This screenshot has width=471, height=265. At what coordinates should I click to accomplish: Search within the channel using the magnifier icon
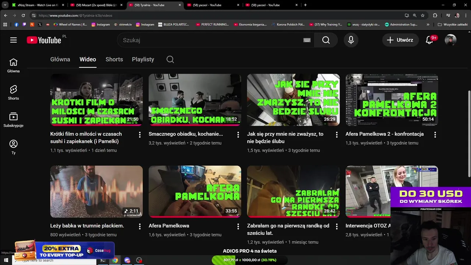pyautogui.click(x=170, y=59)
